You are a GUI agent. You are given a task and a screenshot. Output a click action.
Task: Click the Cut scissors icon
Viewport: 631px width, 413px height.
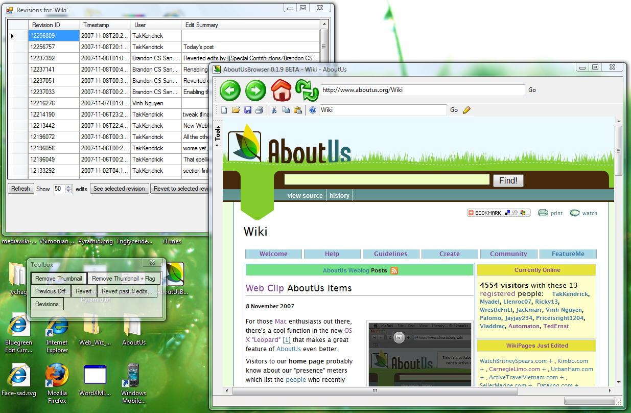(274, 110)
